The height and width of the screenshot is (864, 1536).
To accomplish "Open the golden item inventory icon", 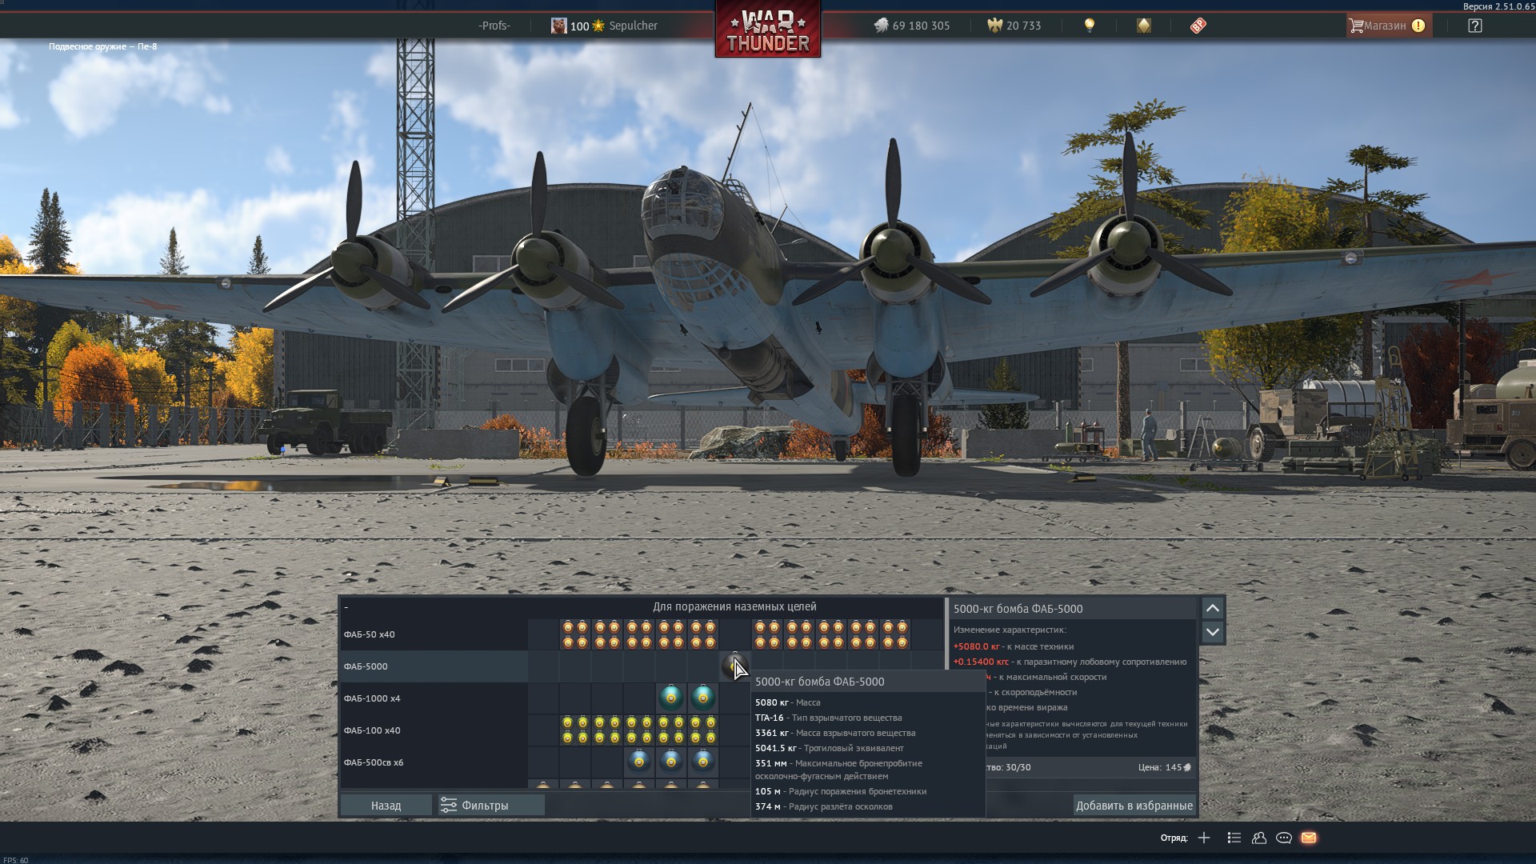I will coord(1144,26).
